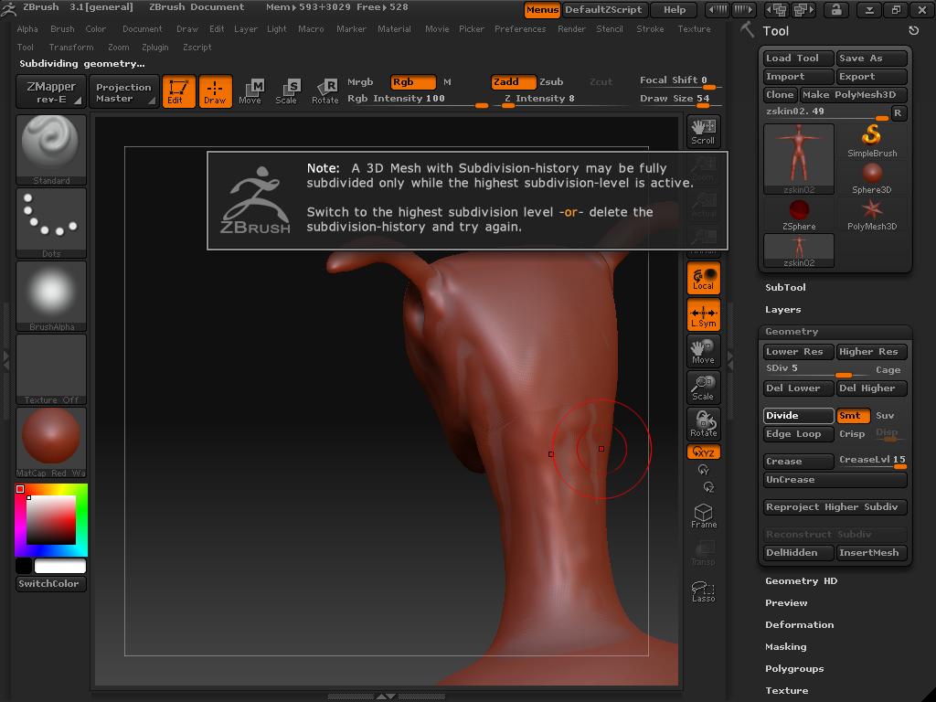Toggle the XYZ rotation axis button
Viewport: 936px width, 702px height.
pyautogui.click(x=703, y=452)
